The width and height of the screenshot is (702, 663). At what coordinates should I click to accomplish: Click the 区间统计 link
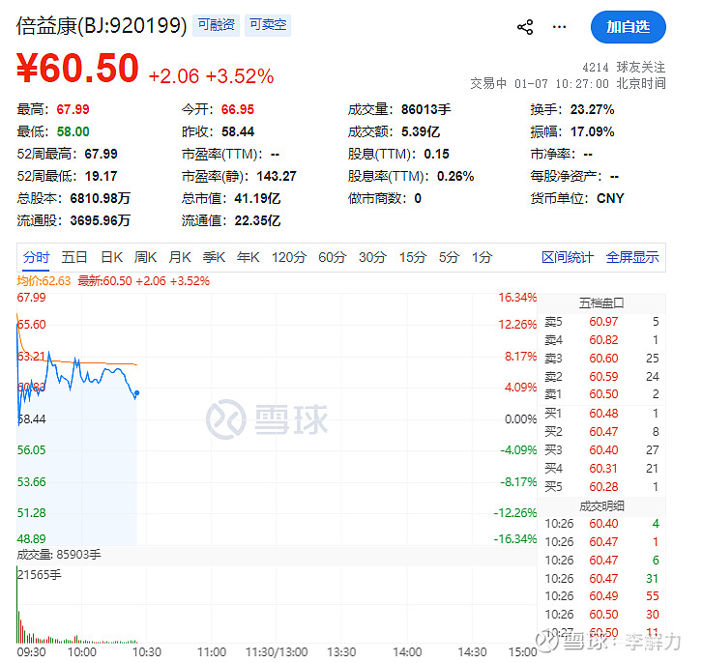click(x=568, y=257)
